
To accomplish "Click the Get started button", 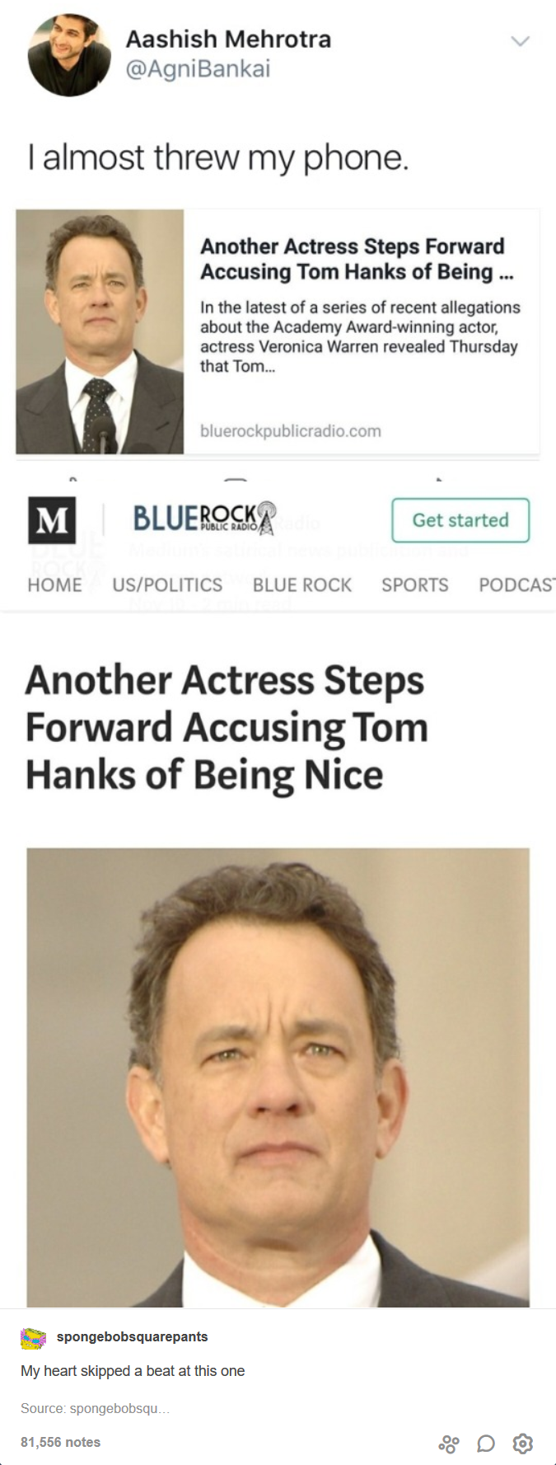I will click(460, 520).
